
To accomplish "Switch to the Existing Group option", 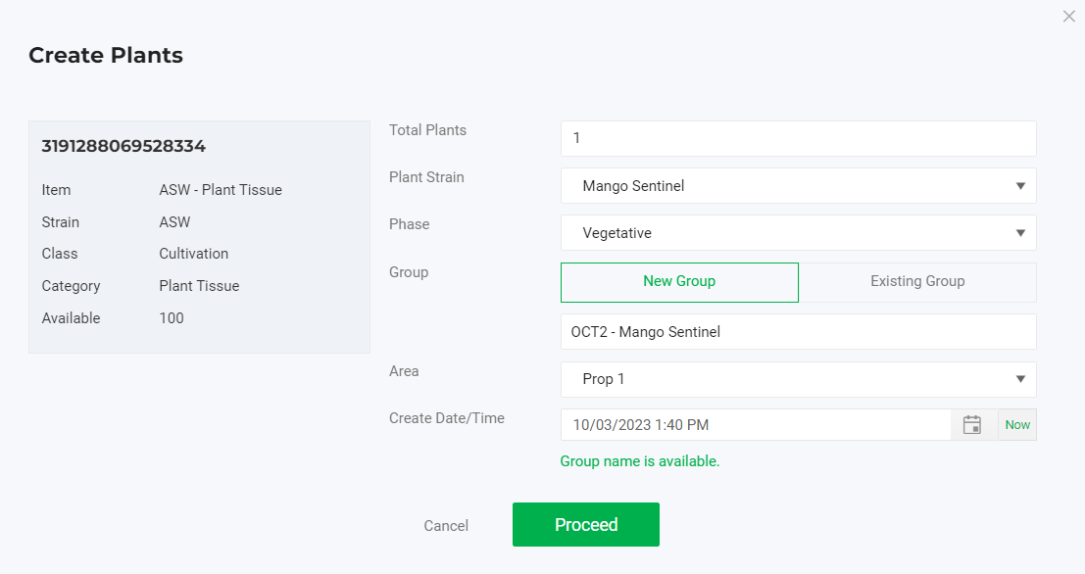I will click(917, 282).
